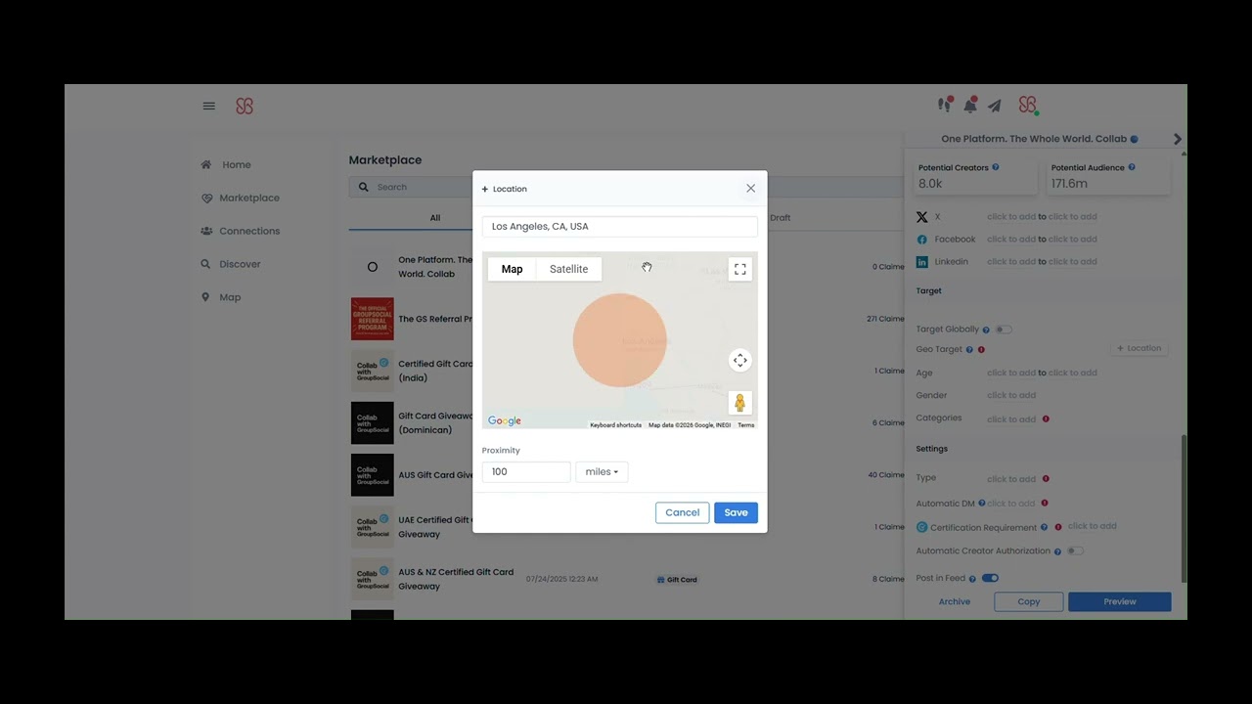Click the 'click to add' value for Categories
Screen dimensions: 1252x704
point(1011,419)
